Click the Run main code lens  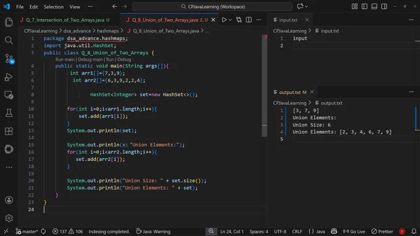pyautogui.click(x=65, y=59)
